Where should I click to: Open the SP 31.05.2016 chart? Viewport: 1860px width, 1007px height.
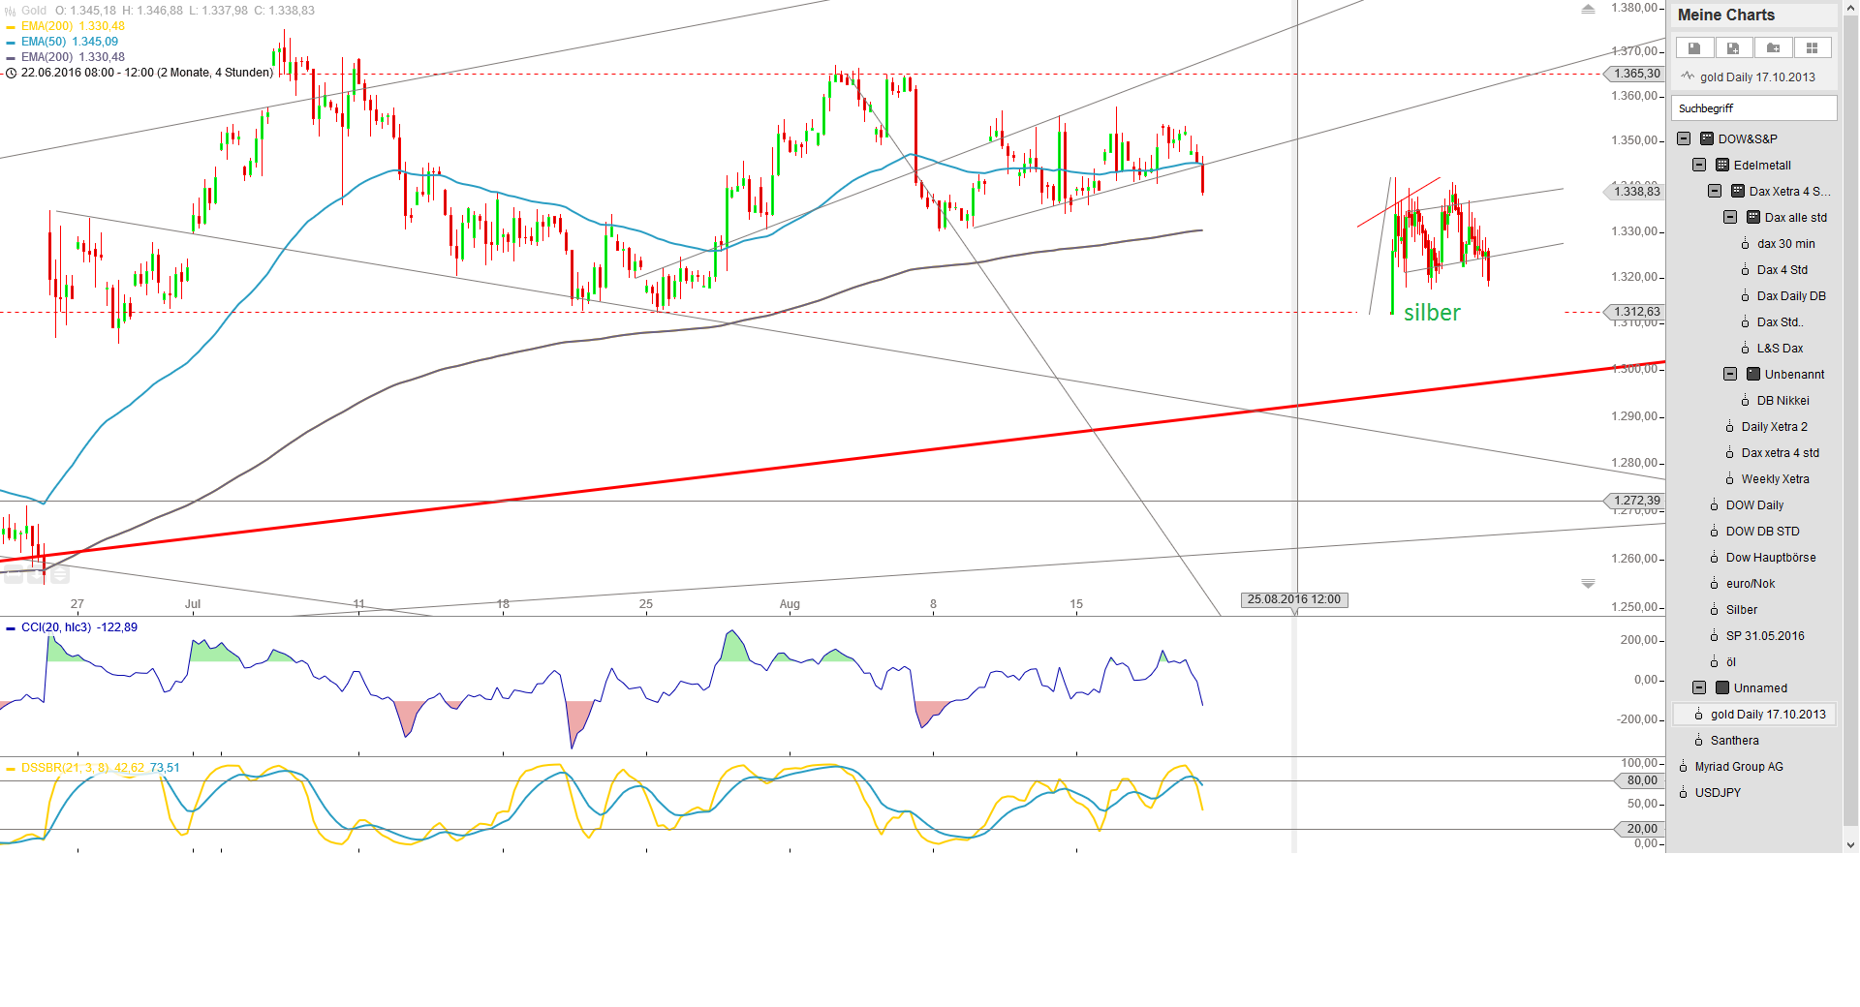click(x=1765, y=636)
